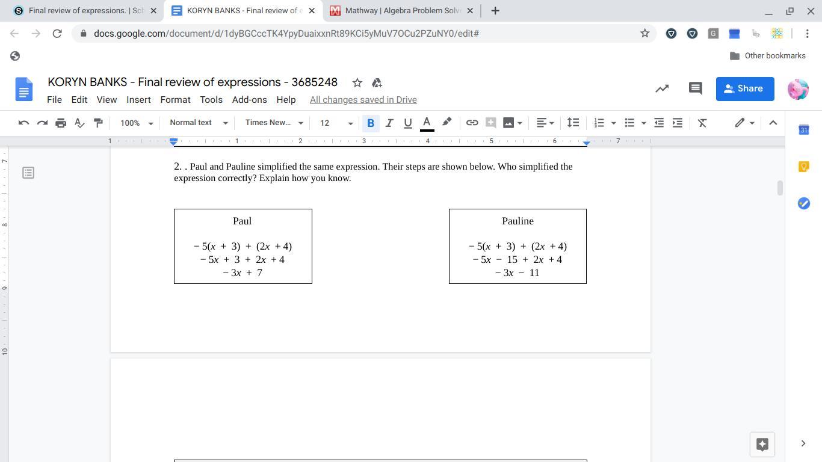Open the Format menu

(175, 100)
